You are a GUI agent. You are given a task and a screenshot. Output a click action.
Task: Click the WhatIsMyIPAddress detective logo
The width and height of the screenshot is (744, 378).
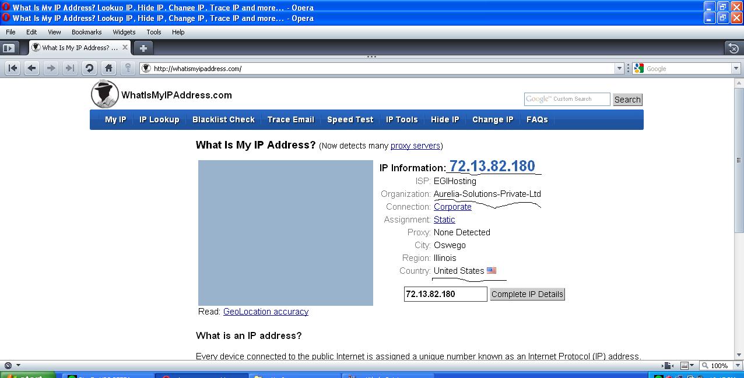[105, 94]
